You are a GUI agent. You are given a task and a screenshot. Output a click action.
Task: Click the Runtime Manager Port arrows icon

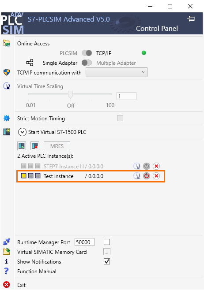tap(7, 242)
